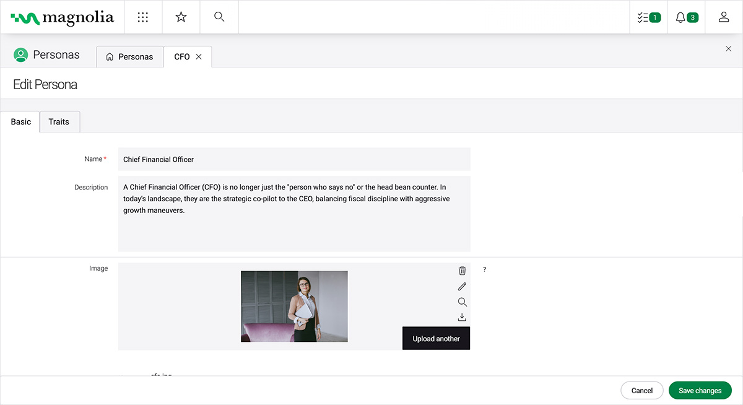Cancel editing the persona

[642, 391]
